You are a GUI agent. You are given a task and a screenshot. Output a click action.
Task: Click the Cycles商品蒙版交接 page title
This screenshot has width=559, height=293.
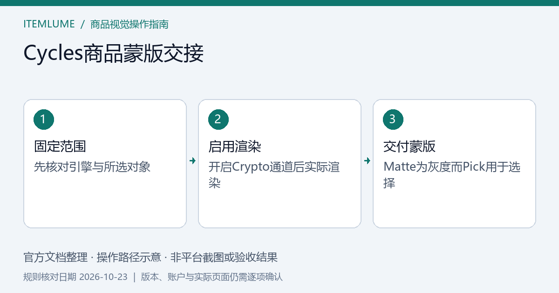coord(114,54)
